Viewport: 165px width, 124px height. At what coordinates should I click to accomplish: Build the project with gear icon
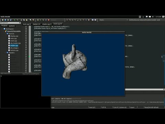click(38, 20)
